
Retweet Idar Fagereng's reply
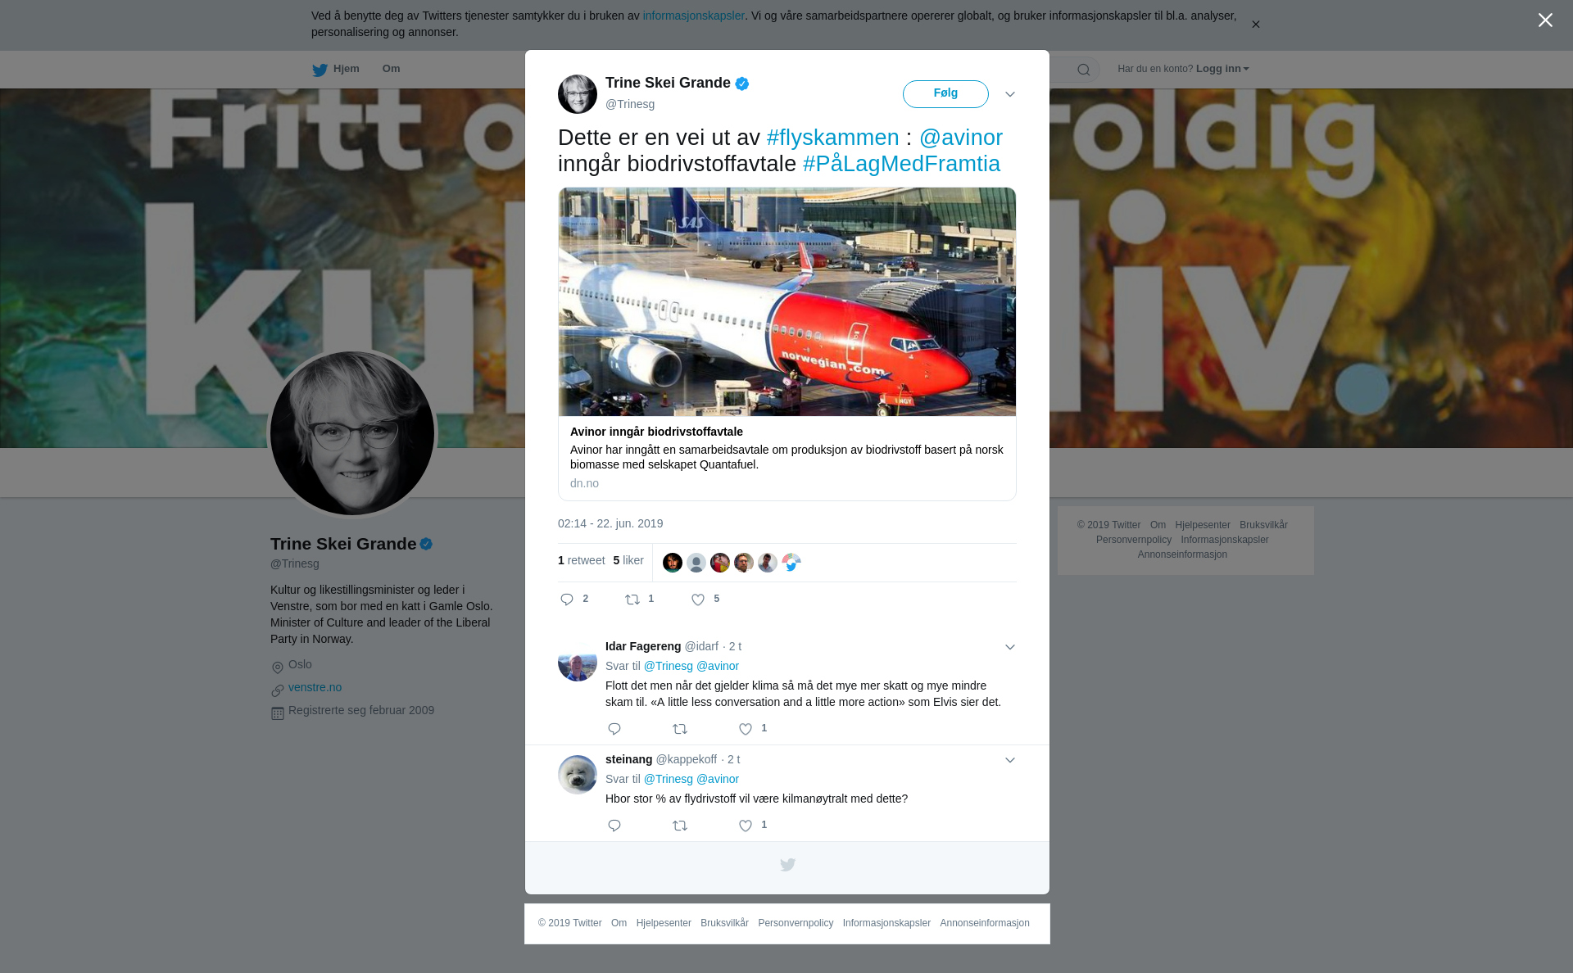coord(680,729)
